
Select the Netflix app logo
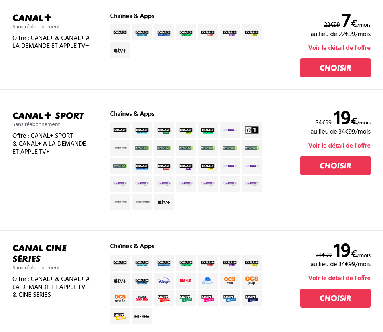point(186,281)
